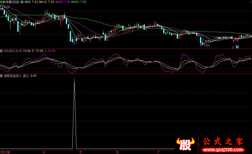The width and height of the screenshot is (252, 154).
Task: Click the circle icon beside KDJ(9,3,3)
Action: [2, 50]
